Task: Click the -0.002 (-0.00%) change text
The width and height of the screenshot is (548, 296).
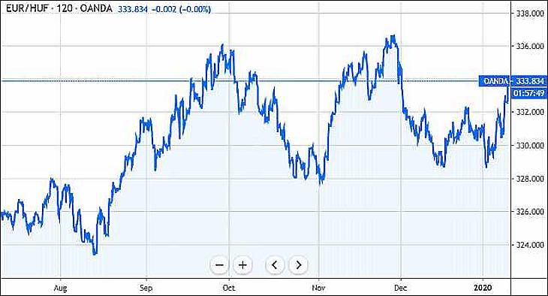Action: point(182,9)
